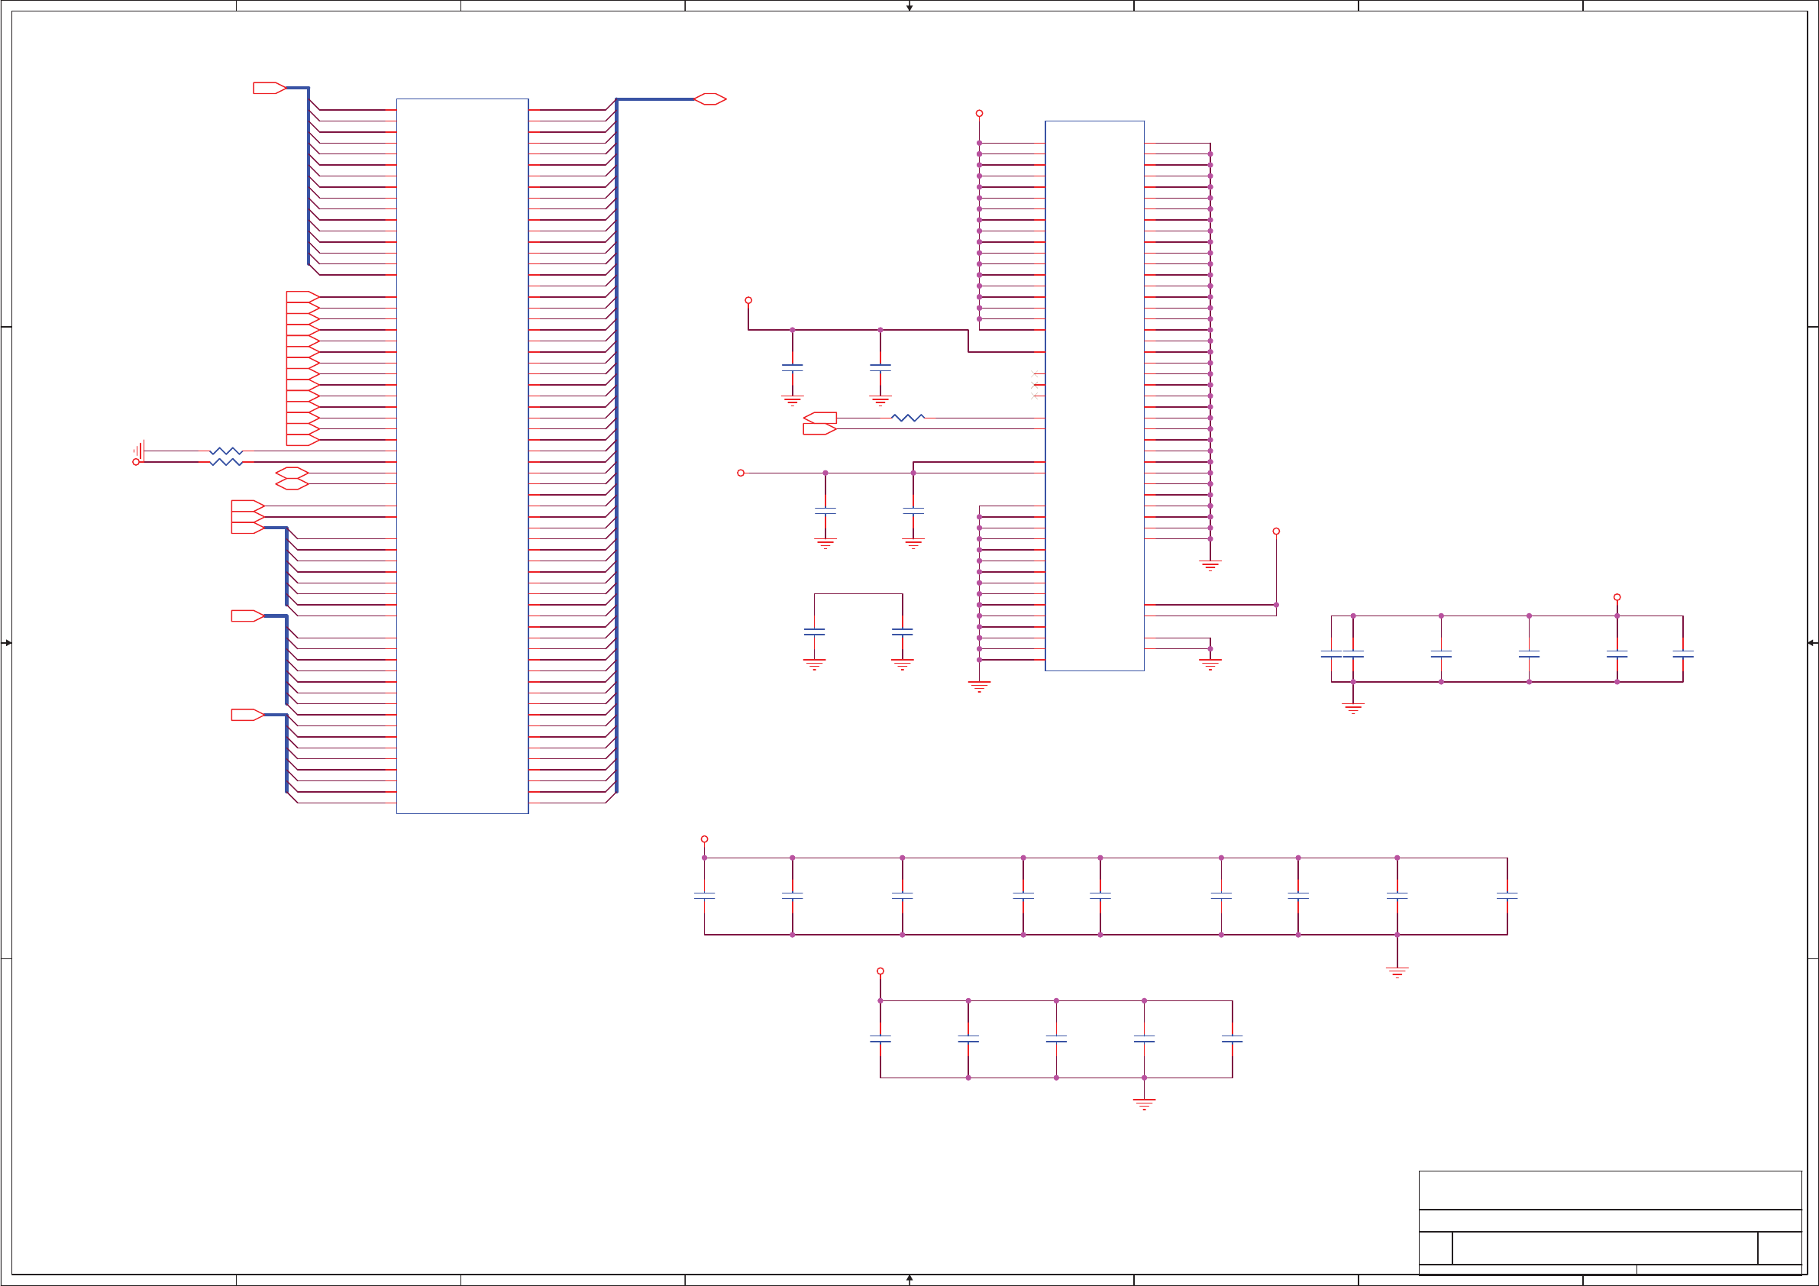Click ground symbol under the five-capacitor row

coord(1144,1103)
